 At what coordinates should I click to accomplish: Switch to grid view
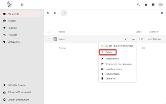[162, 13]
